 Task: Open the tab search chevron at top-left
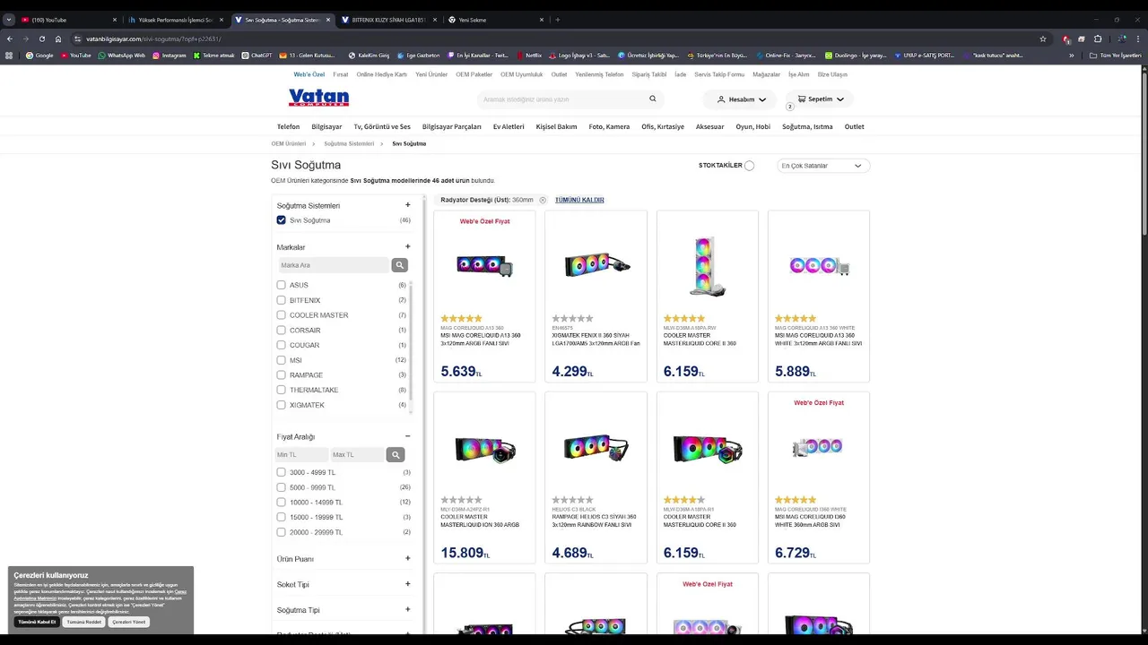tap(9, 20)
